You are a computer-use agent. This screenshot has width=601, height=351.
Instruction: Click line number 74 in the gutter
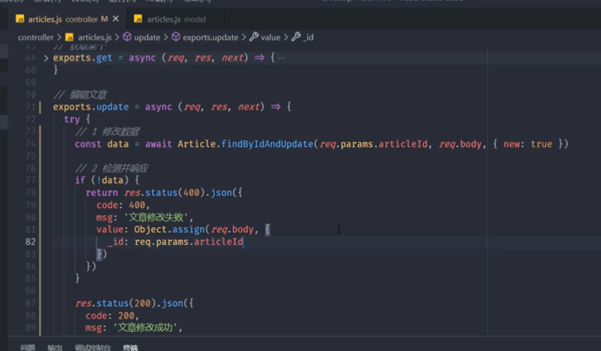click(x=30, y=144)
